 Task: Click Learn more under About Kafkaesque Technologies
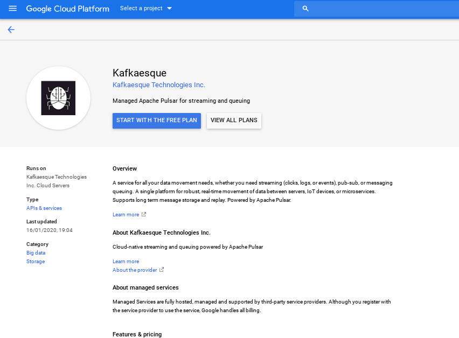pyautogui.click(x=126, y=262)
